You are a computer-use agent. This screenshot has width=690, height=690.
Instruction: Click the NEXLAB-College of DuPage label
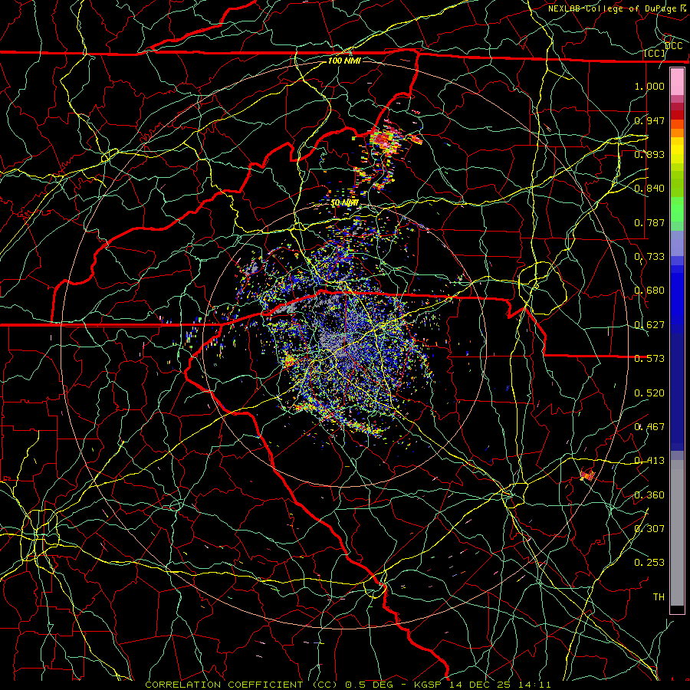tap(619, 8)
